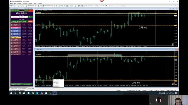The width and height of the screenshot is (188, 105).
Task: Click the Periods clock icon
Action: pyautogui.click(x=79, y=6)
